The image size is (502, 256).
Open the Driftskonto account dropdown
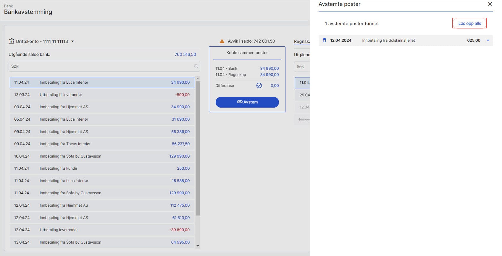[x=72, y=41]
